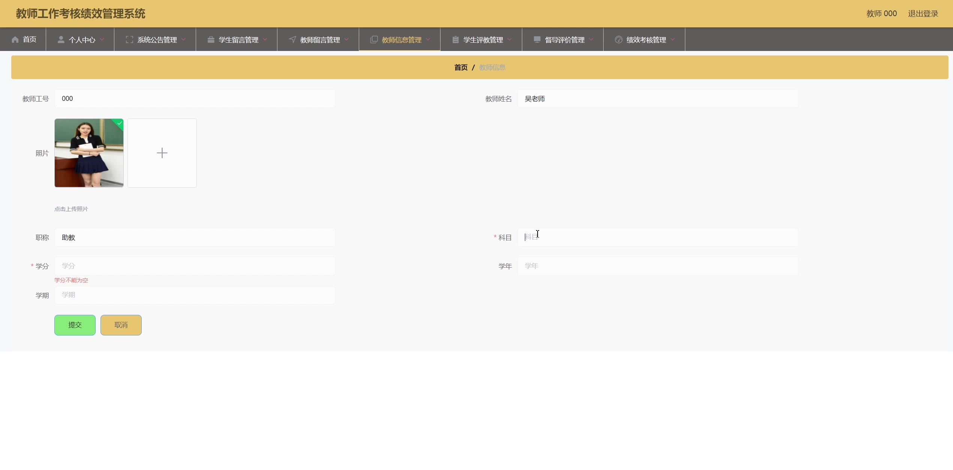The image size is (953, 470).
Task: Open the 教师信息管理 menu
Action: tap(400, 39)
